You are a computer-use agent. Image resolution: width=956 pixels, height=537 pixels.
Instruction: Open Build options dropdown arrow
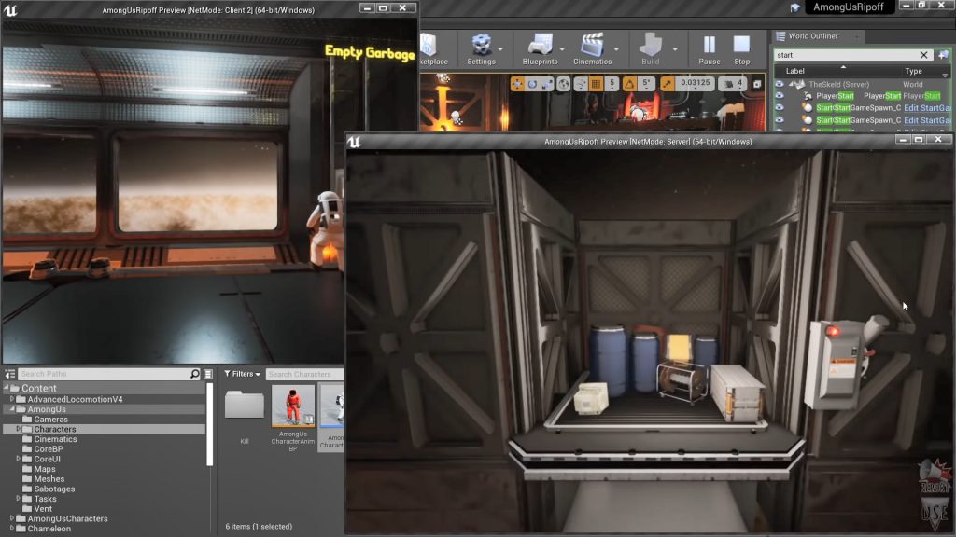pyautogui.click(x=674, y=49)
